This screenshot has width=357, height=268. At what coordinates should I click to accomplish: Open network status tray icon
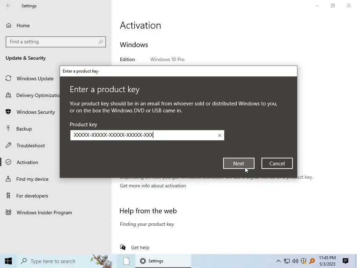click(287, 261)
